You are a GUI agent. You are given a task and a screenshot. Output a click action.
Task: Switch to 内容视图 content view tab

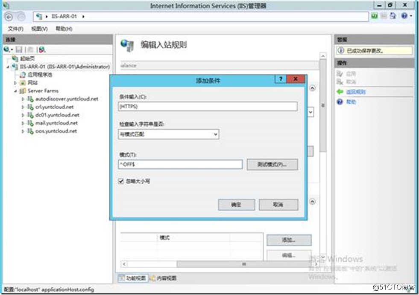pyautogui.click(x=163, y=278)
